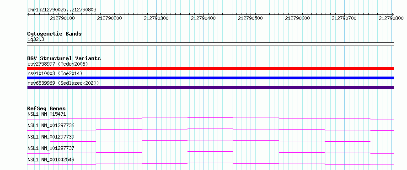Click the NSL1|NM_001297739 transcript label
The height and width of the screenshot is (170, 407).
pos(51,137)
